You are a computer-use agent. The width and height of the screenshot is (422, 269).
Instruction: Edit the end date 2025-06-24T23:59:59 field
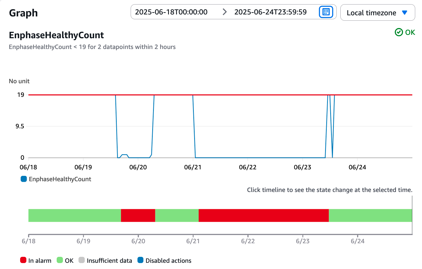[x=270, y=12]
